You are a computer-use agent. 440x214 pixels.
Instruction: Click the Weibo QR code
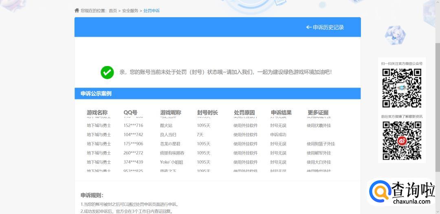402,140
